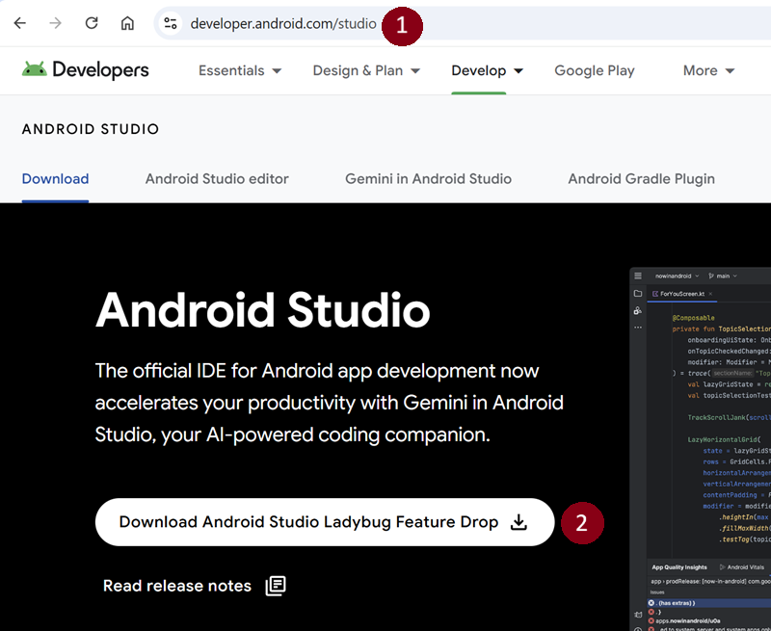Click folder icon in IDE preview sidebar
Viewport: 771px width, 631px height.
(x=638, y=294)
